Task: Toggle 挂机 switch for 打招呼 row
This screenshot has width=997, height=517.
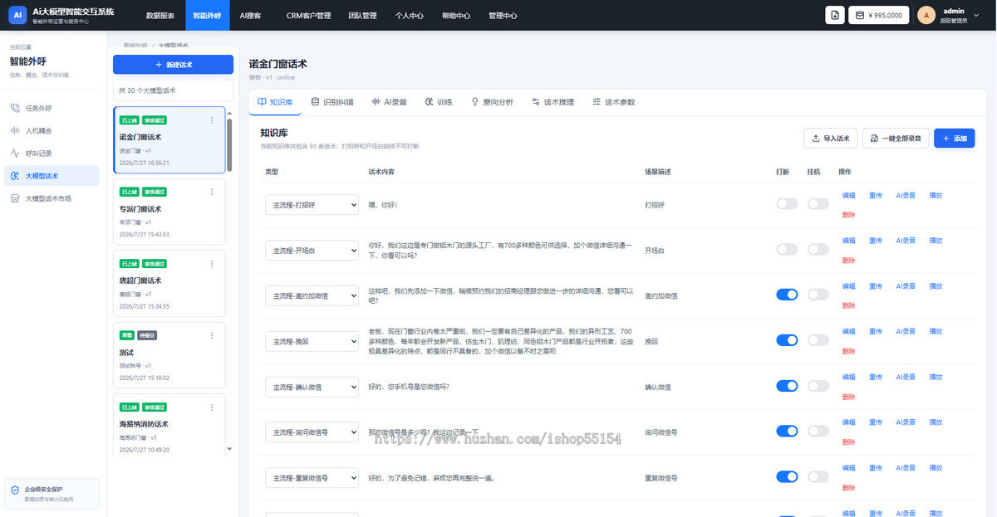Action: pyautogui.click(x=818, y=204)
